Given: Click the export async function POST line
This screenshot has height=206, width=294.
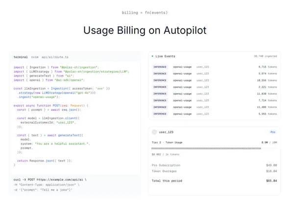Looking at the screenshot, I should [x=51, y=105].
